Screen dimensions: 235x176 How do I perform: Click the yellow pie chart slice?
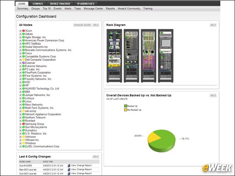point(153,137)
